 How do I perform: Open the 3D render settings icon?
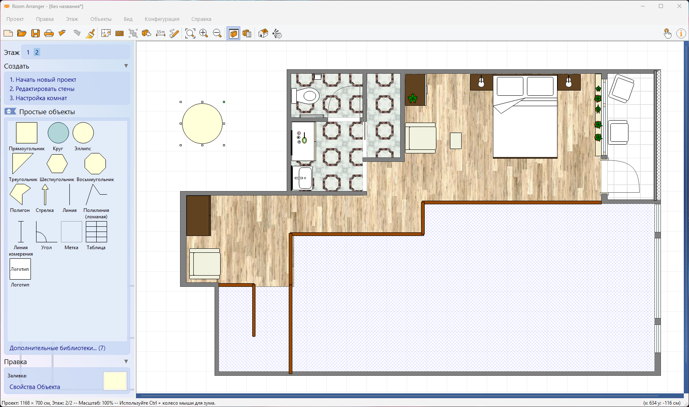tap(277, 34)
